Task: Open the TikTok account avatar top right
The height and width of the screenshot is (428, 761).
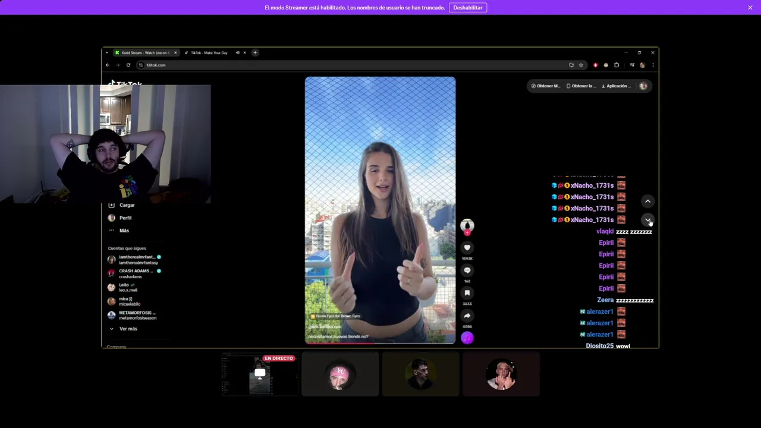Action: (x=643, y=86)
